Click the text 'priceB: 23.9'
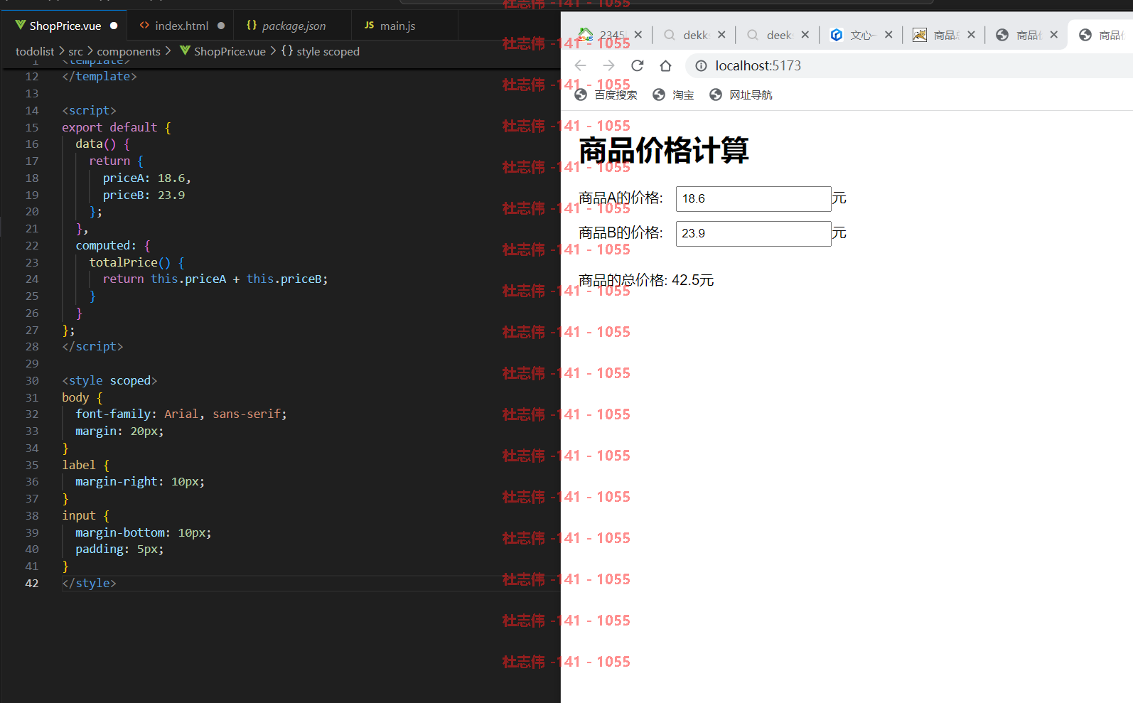 coord(144,195)
